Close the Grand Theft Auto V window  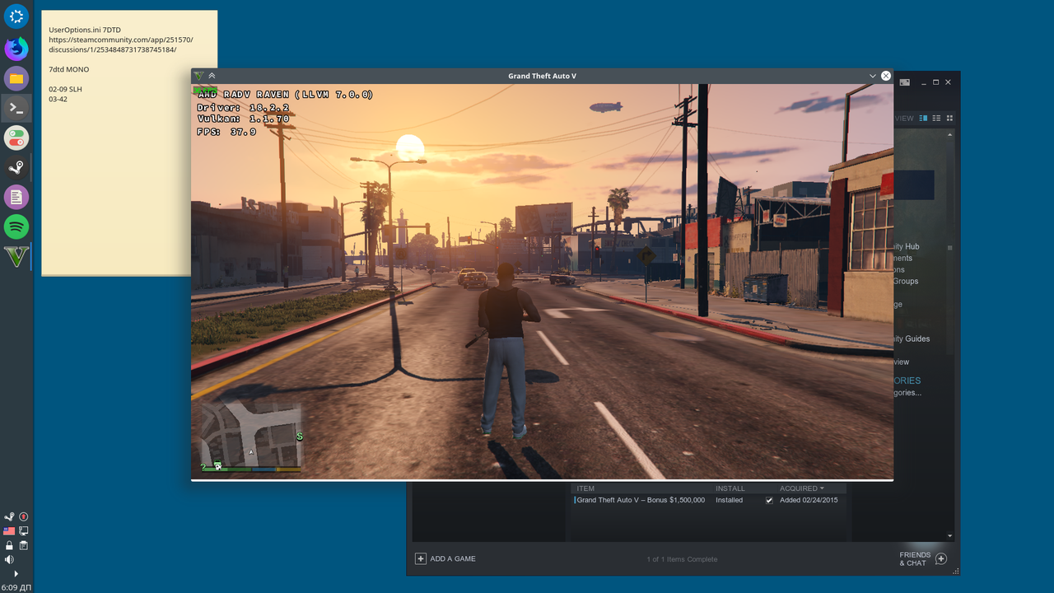click(x=886, y=76)
